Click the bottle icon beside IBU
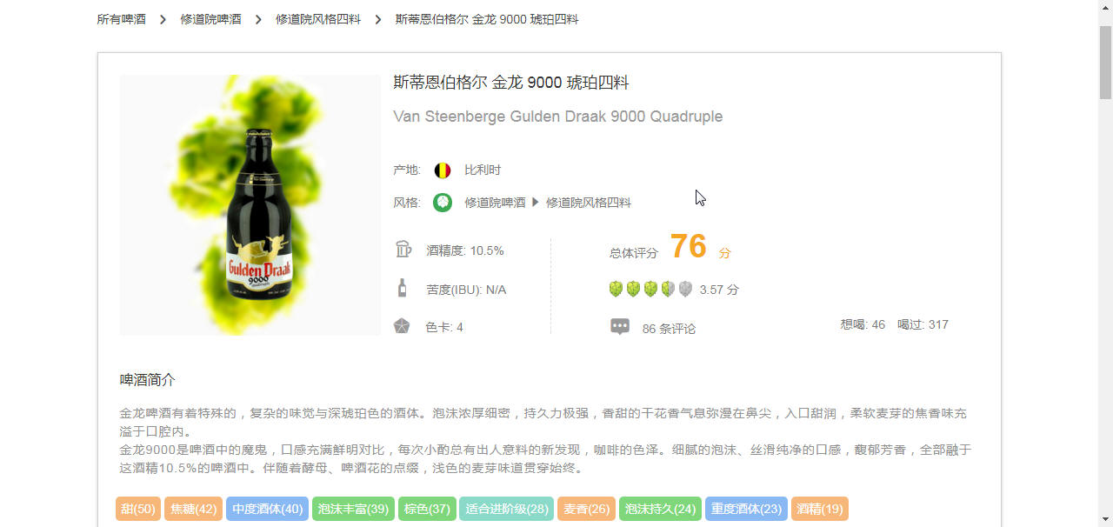The image size is (1113, 527). [x=402, y=288]
